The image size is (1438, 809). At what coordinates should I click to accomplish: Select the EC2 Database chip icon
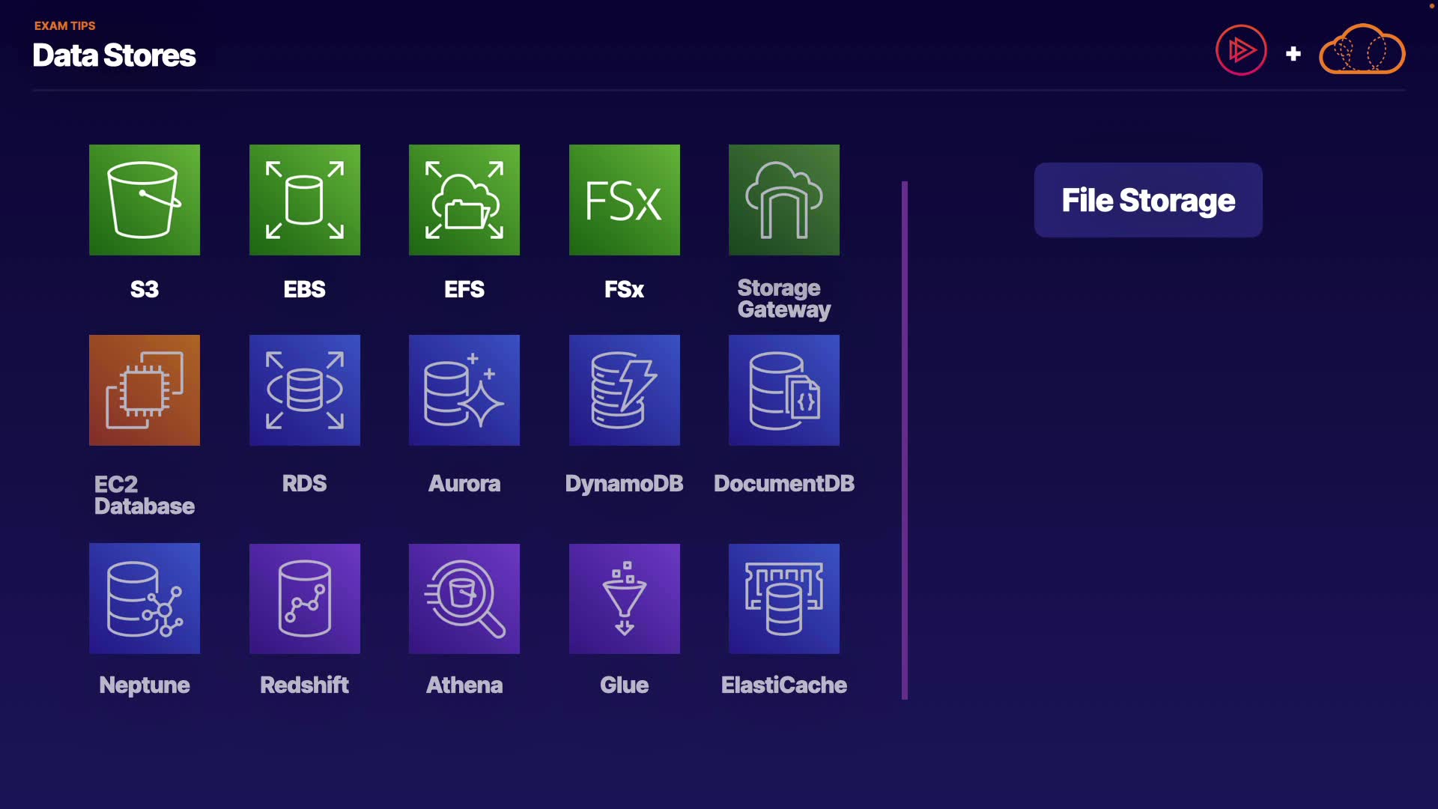click(x=145, y=390)
